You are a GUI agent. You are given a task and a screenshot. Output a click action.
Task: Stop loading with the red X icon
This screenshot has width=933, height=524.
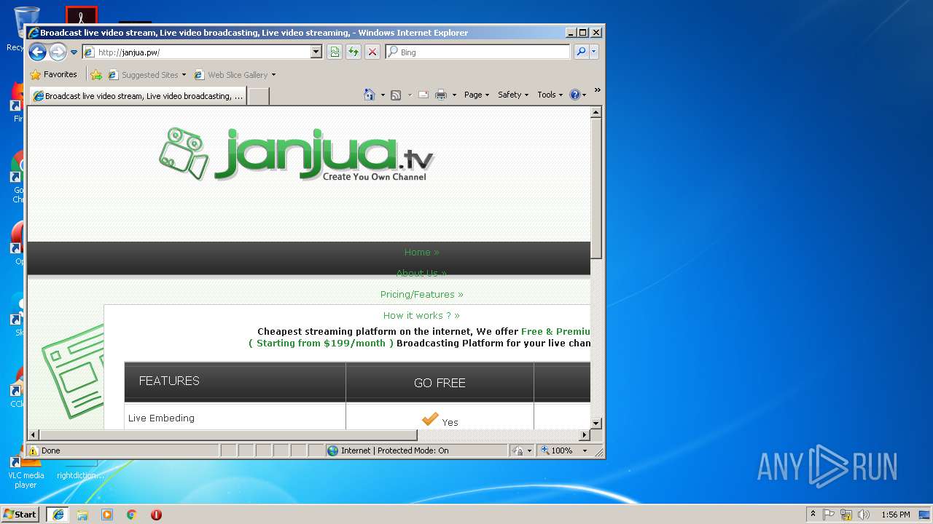372,52
